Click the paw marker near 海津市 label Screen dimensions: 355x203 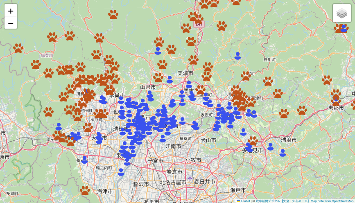85,190
